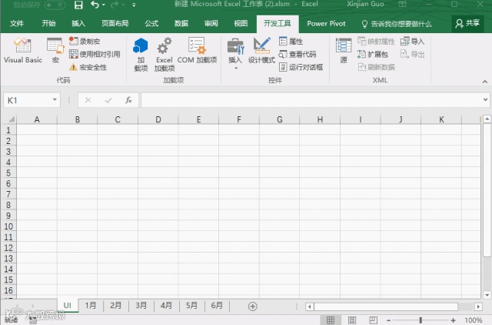Open the Visual Basic editor

(x=22, y=50)
